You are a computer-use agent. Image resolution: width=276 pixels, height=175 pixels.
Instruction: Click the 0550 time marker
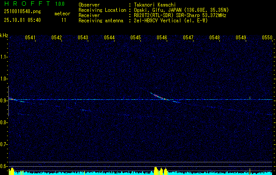pyautogui.click(x=267, y=38)
